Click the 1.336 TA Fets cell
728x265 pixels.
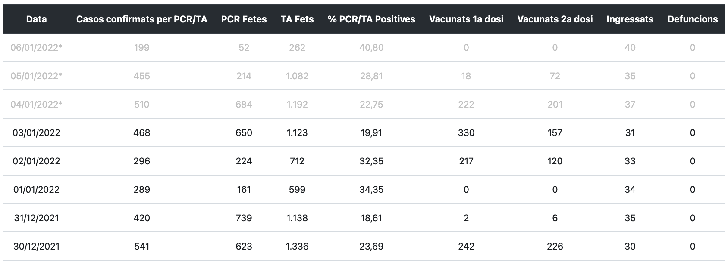pos(297,247)
